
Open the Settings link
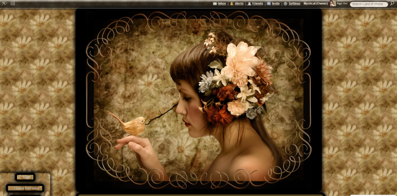(294, 4)
